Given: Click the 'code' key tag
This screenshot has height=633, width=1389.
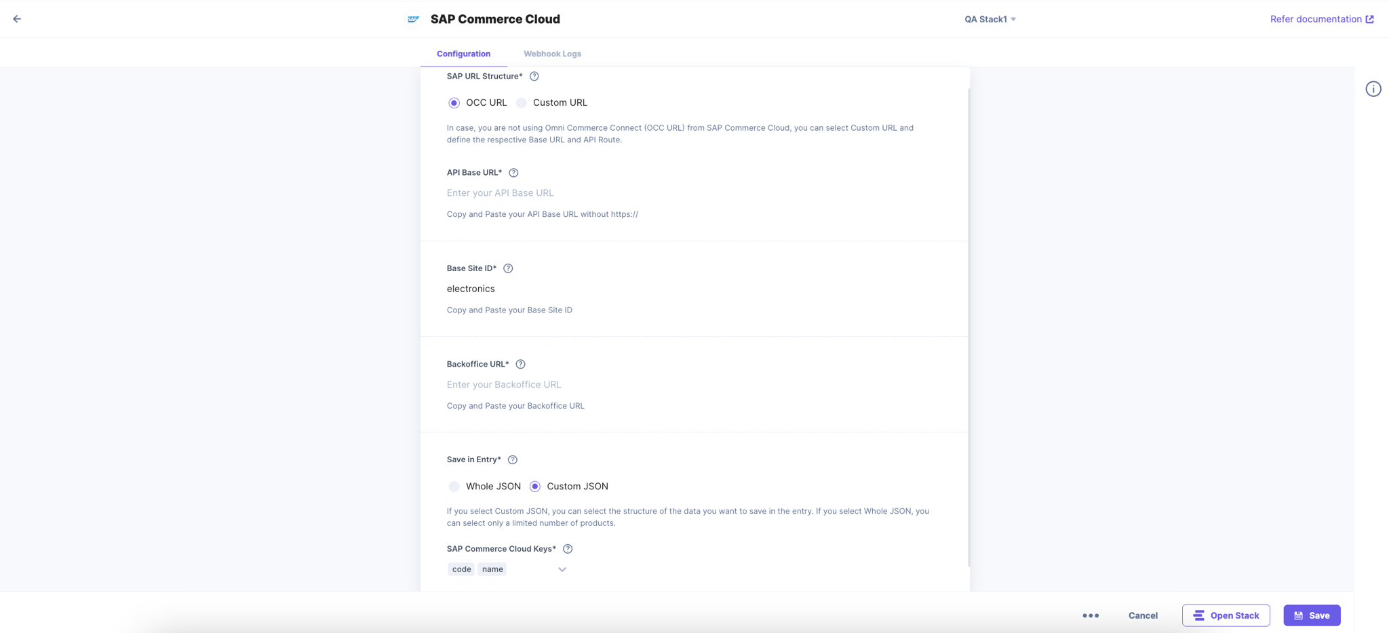Looking at the screenshot, I should (x=461, y=569).
